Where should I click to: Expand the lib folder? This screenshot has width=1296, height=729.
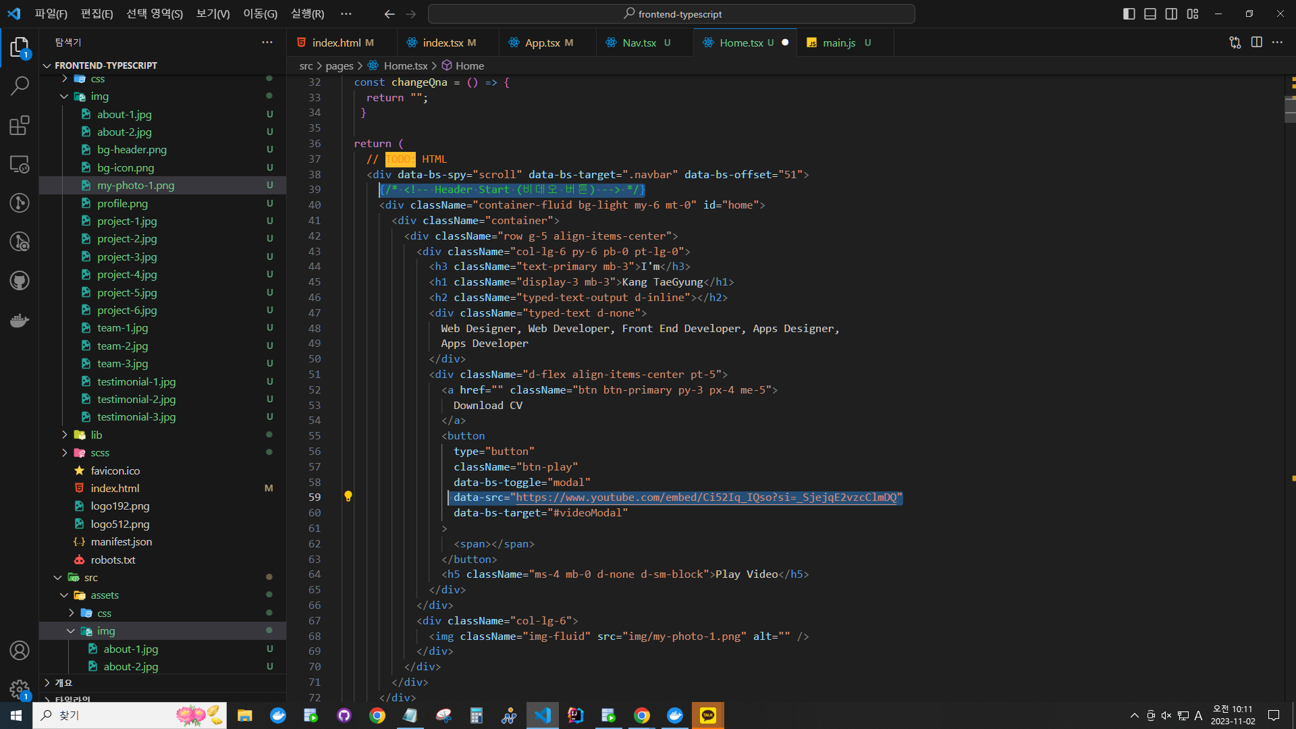point(96,435)
